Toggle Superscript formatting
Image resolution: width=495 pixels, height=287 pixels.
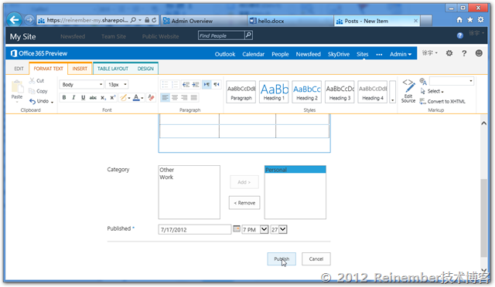coord(113,98)
